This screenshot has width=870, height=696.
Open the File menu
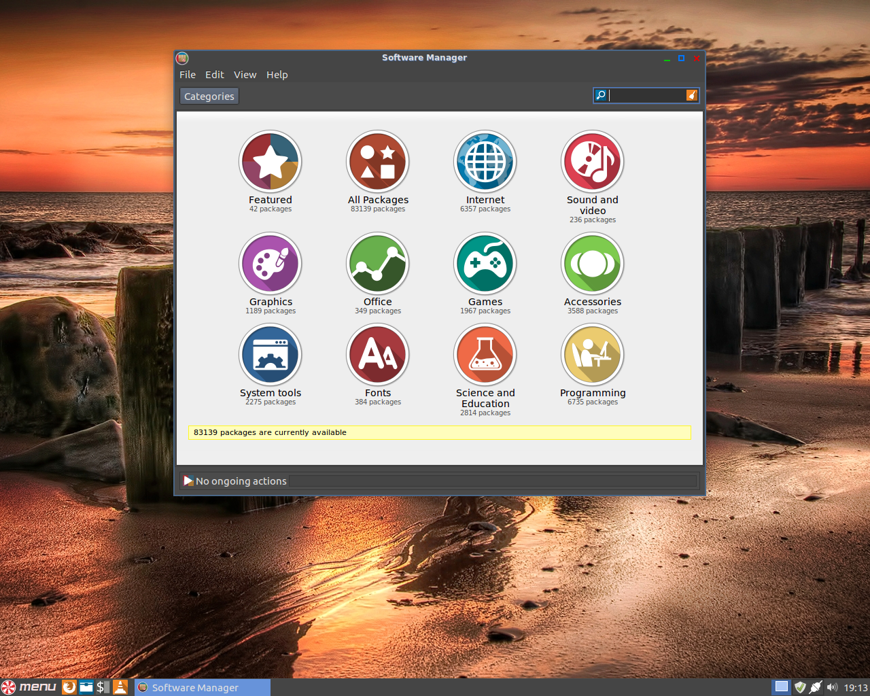[188, 75]
